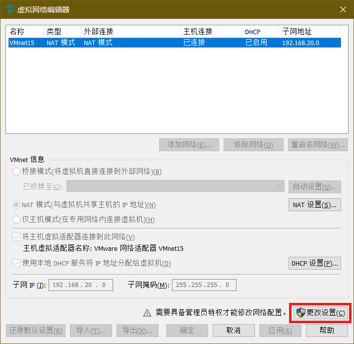Select 仅主机模式 radio option

point(16,220)
